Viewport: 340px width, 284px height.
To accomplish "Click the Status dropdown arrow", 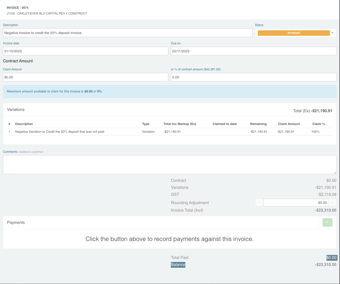I will [333, 33].
